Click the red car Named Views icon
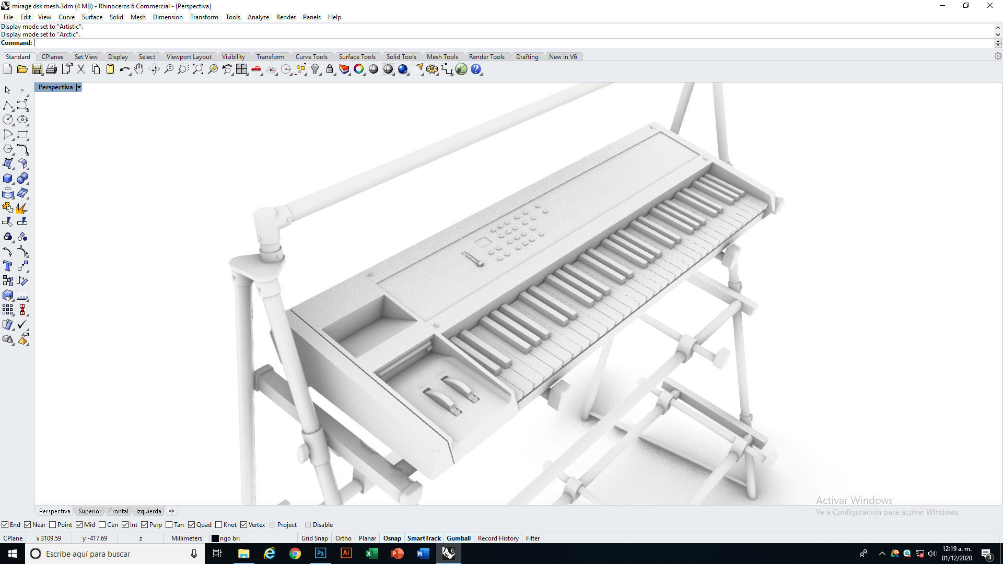This screenshot has height=564, width=1003. [x=256, y=69]
